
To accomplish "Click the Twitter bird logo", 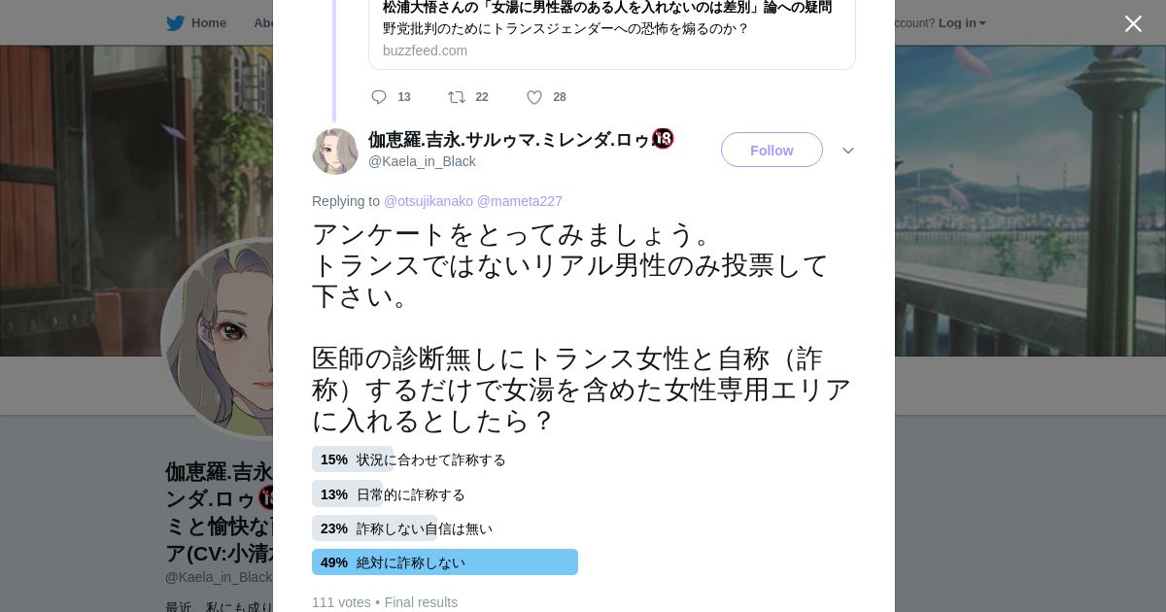I will click(x=175, y=22).
